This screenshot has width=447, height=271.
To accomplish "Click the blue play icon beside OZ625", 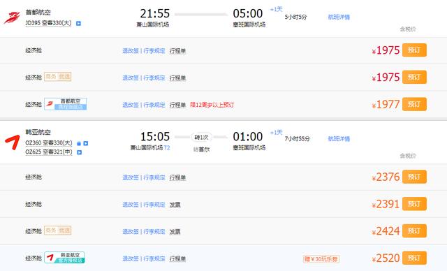I will pos(80,152).
